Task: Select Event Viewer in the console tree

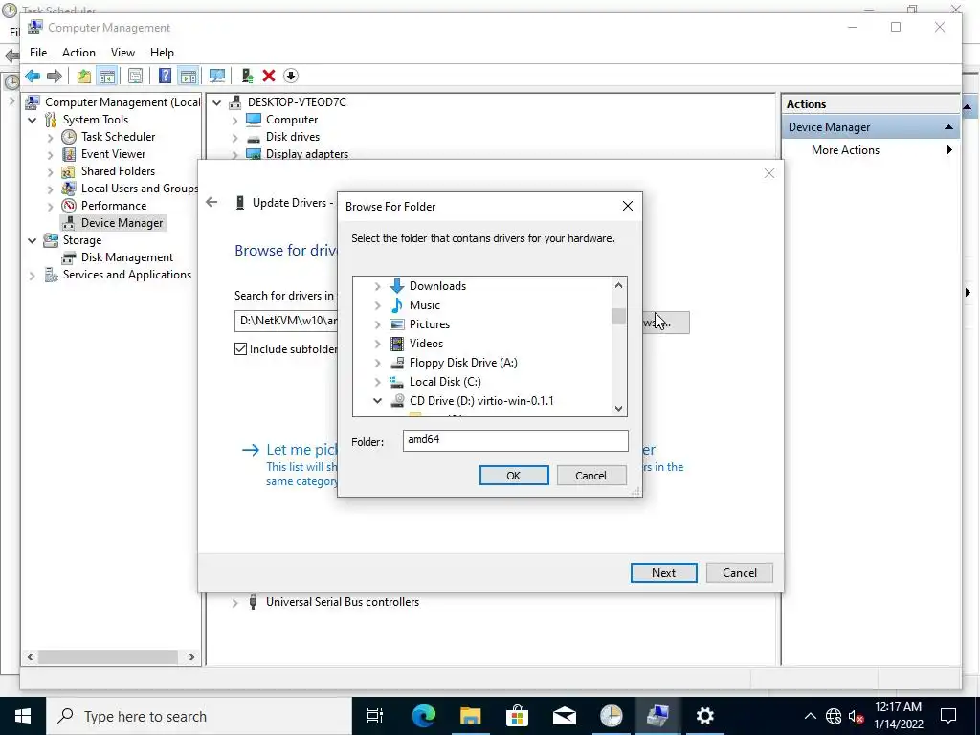Action: [x=113, y=154]
